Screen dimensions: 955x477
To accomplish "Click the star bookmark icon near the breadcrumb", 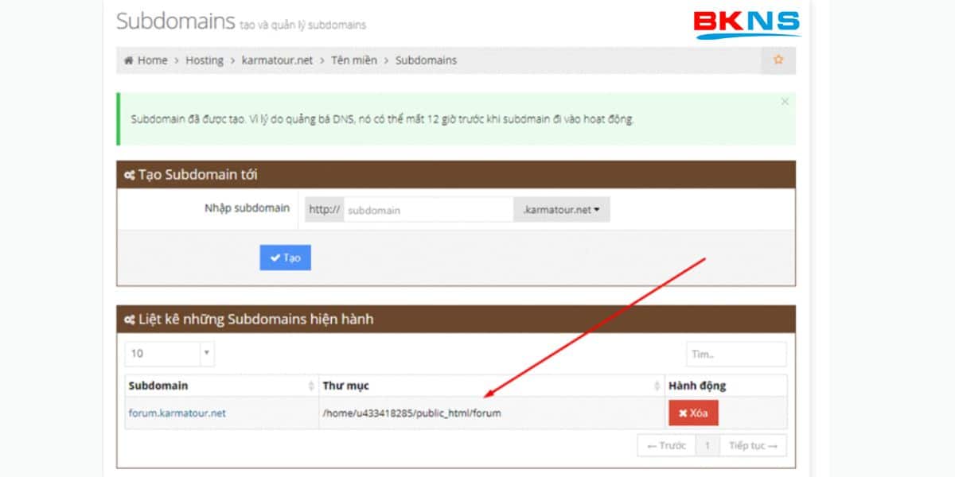I will pyautogui.click(x=778, y=60).
